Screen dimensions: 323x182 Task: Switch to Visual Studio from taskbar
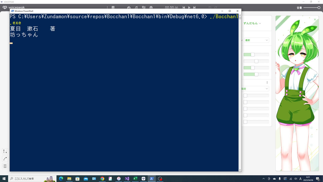click(x=127, y=179)
